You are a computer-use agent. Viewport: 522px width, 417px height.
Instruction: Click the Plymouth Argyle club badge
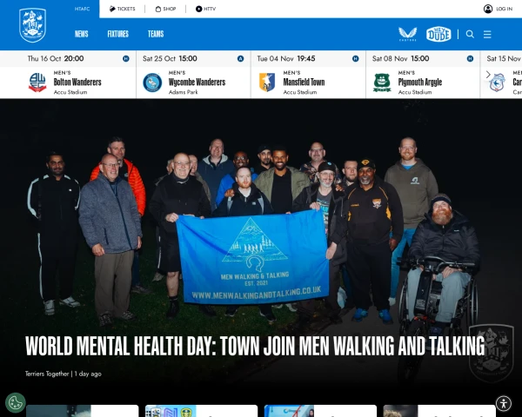coord(382,83)
